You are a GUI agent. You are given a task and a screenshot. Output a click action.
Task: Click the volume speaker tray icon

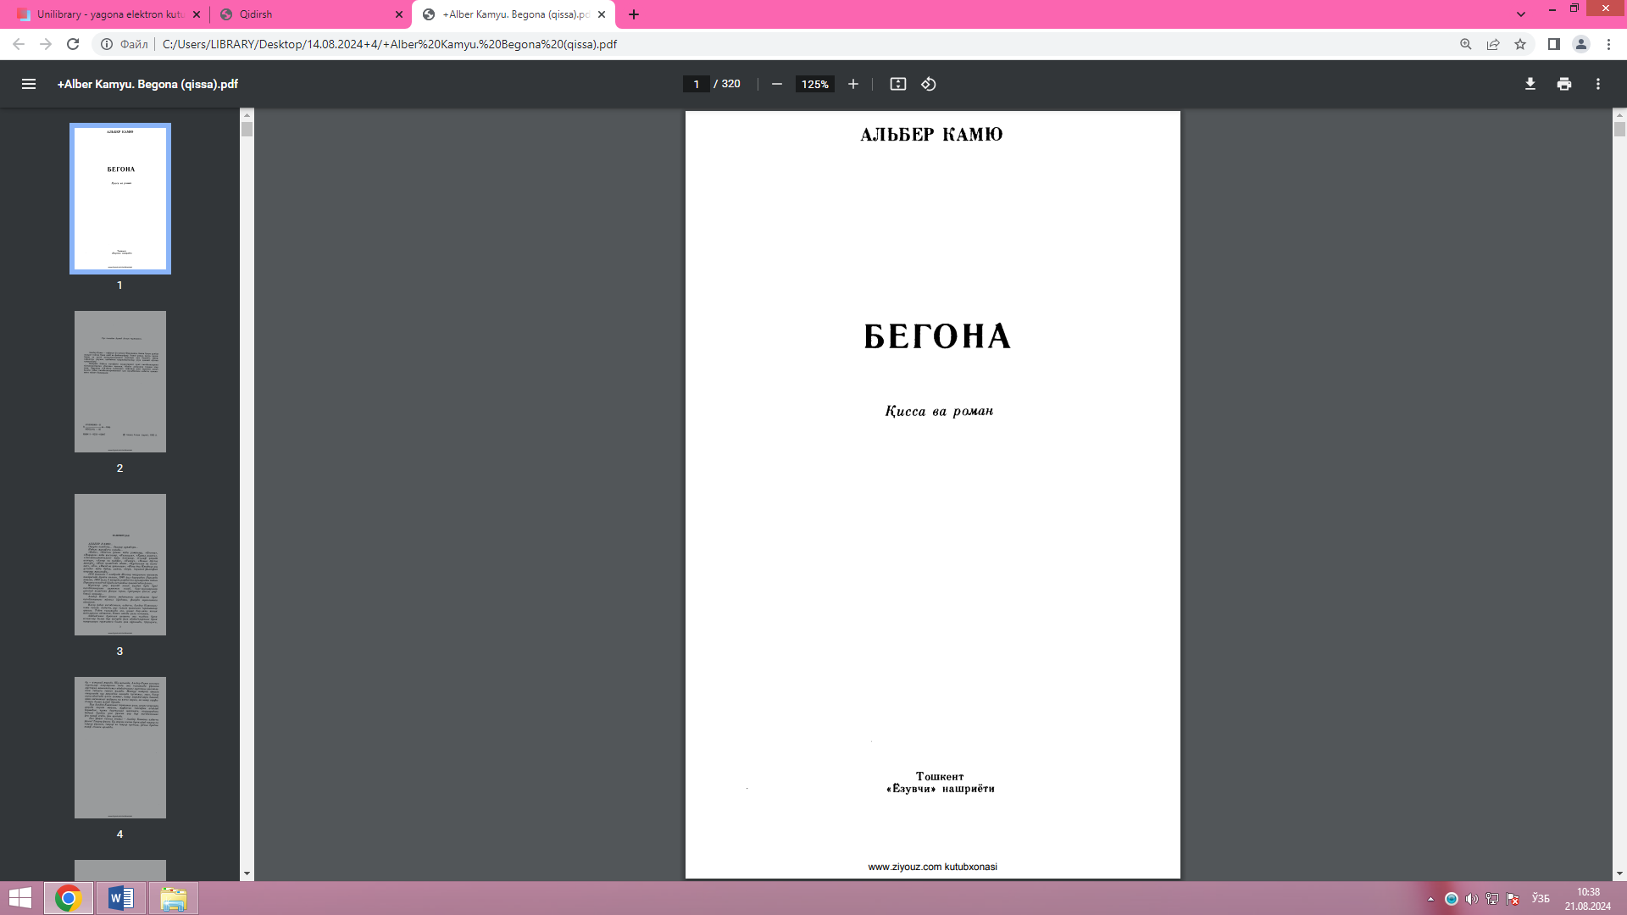[x=1472, y=899]
